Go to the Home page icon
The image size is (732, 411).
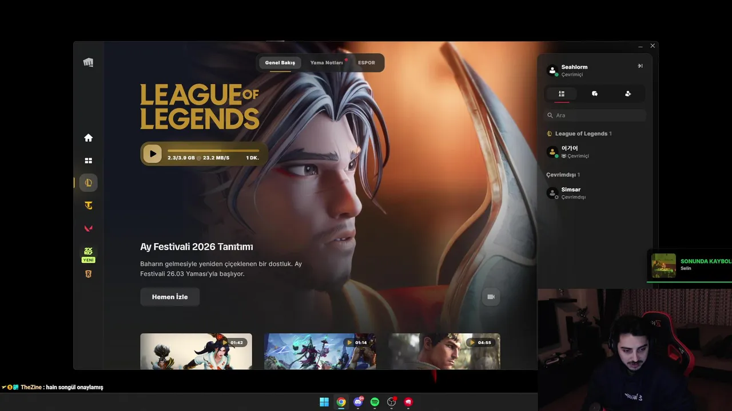[88, 138]
